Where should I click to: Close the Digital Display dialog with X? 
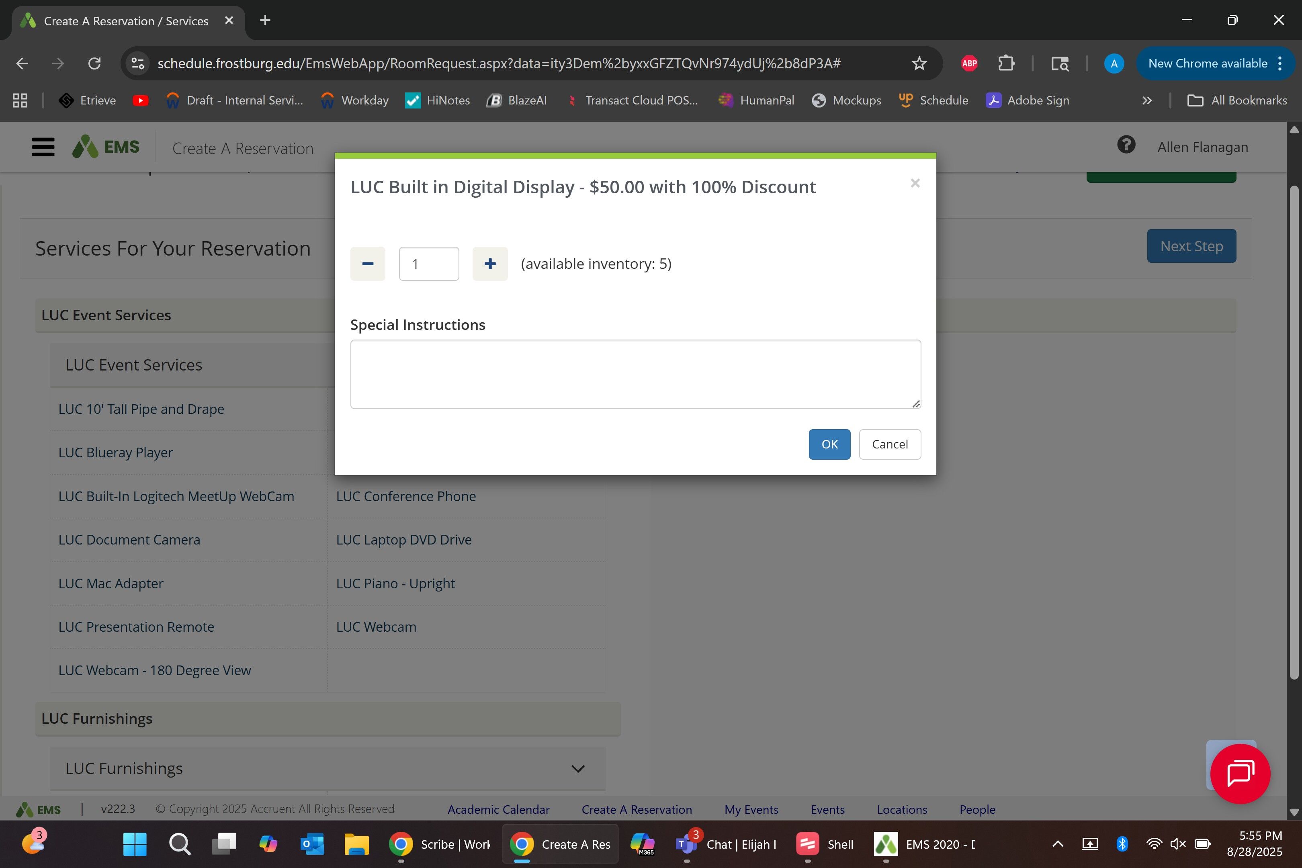pos(915,183)
